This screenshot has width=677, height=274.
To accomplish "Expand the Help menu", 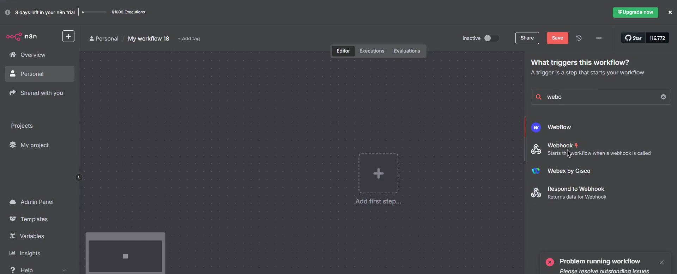I will coord(40,270).
